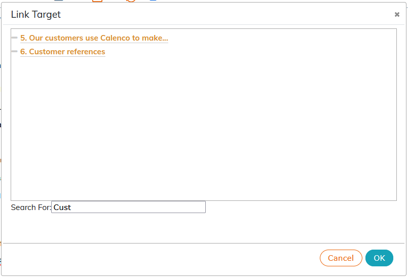Toggle the tree node marker for section 5
The height and width of the screenshot is (277, 408).
tap(15, 38)
